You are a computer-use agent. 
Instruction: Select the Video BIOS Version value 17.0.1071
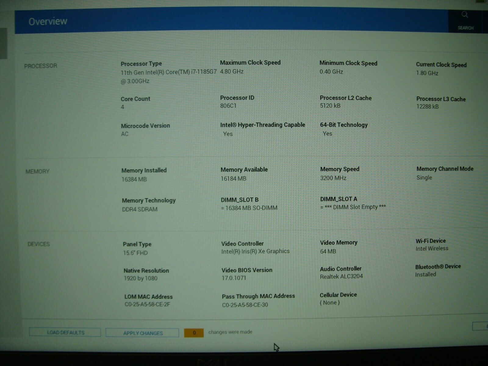[x=234, y=278]
